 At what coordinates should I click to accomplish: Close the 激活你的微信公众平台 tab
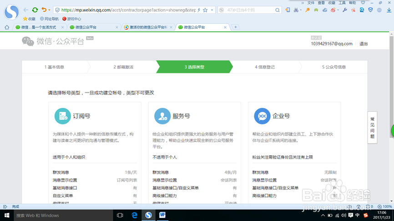pos(171,27)
